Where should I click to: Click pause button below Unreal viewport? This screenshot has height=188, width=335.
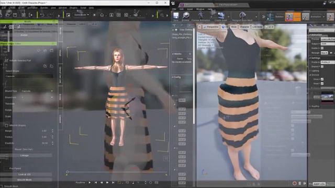coord(300,183)
